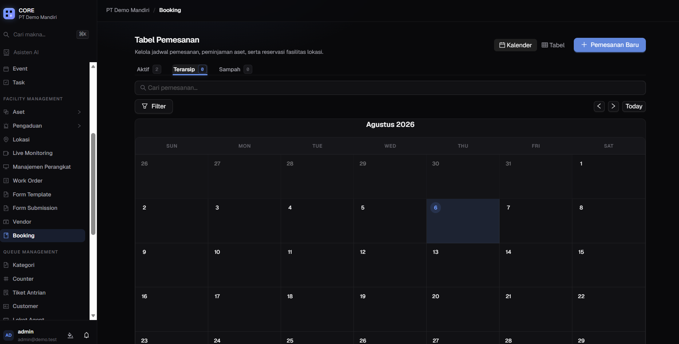The image size is (679, 344).
Task: Click the Kategori icon in sidebar
Action: (6, 265)
